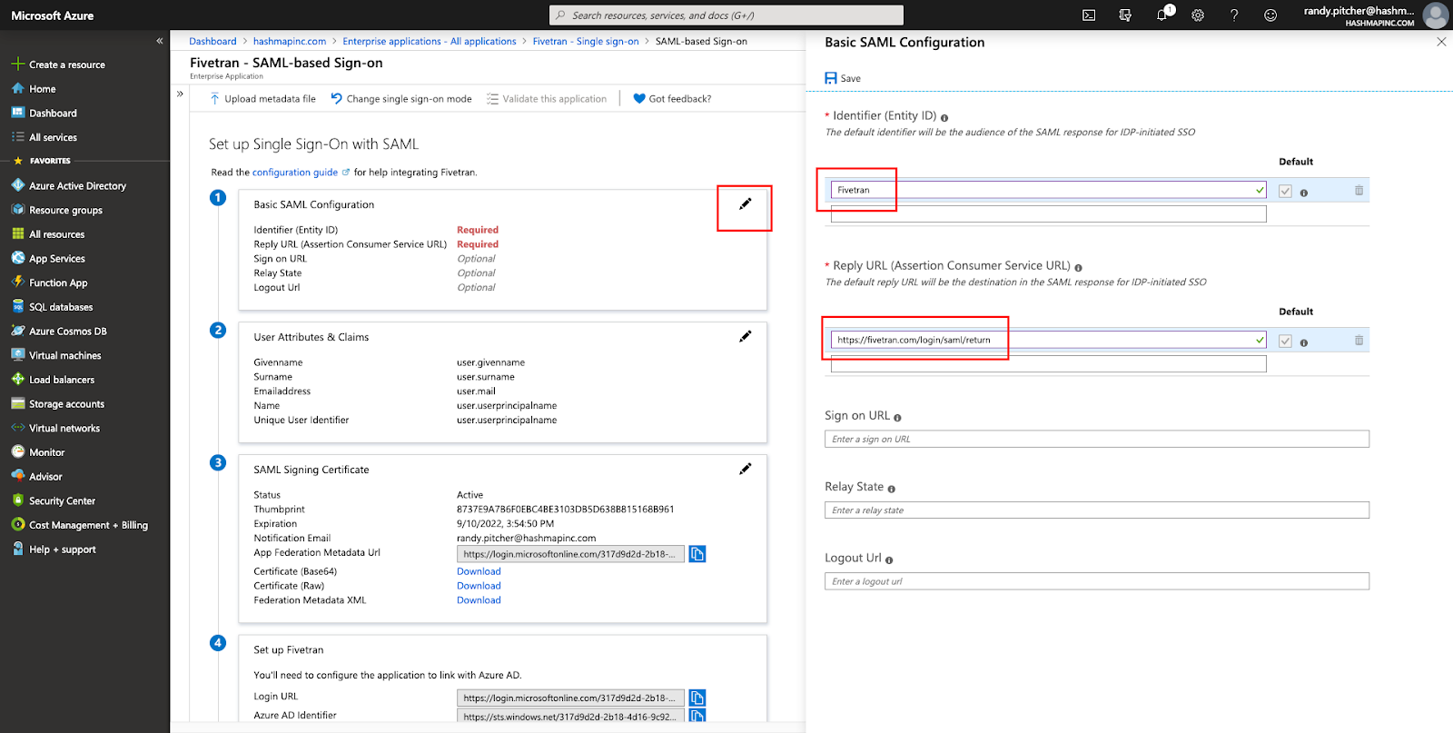1453x733 pixels.
Task: Open the feedback smiley icon
Action: pos(1270,15)
